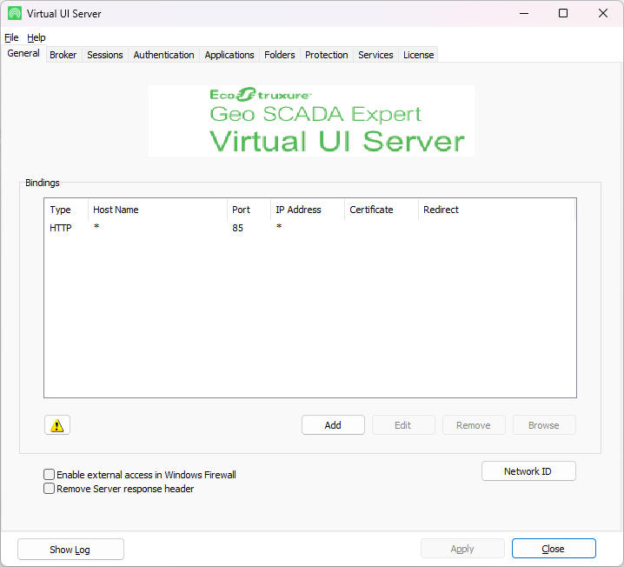
Task: Open the Show Log window
Action: click(70, 549)
